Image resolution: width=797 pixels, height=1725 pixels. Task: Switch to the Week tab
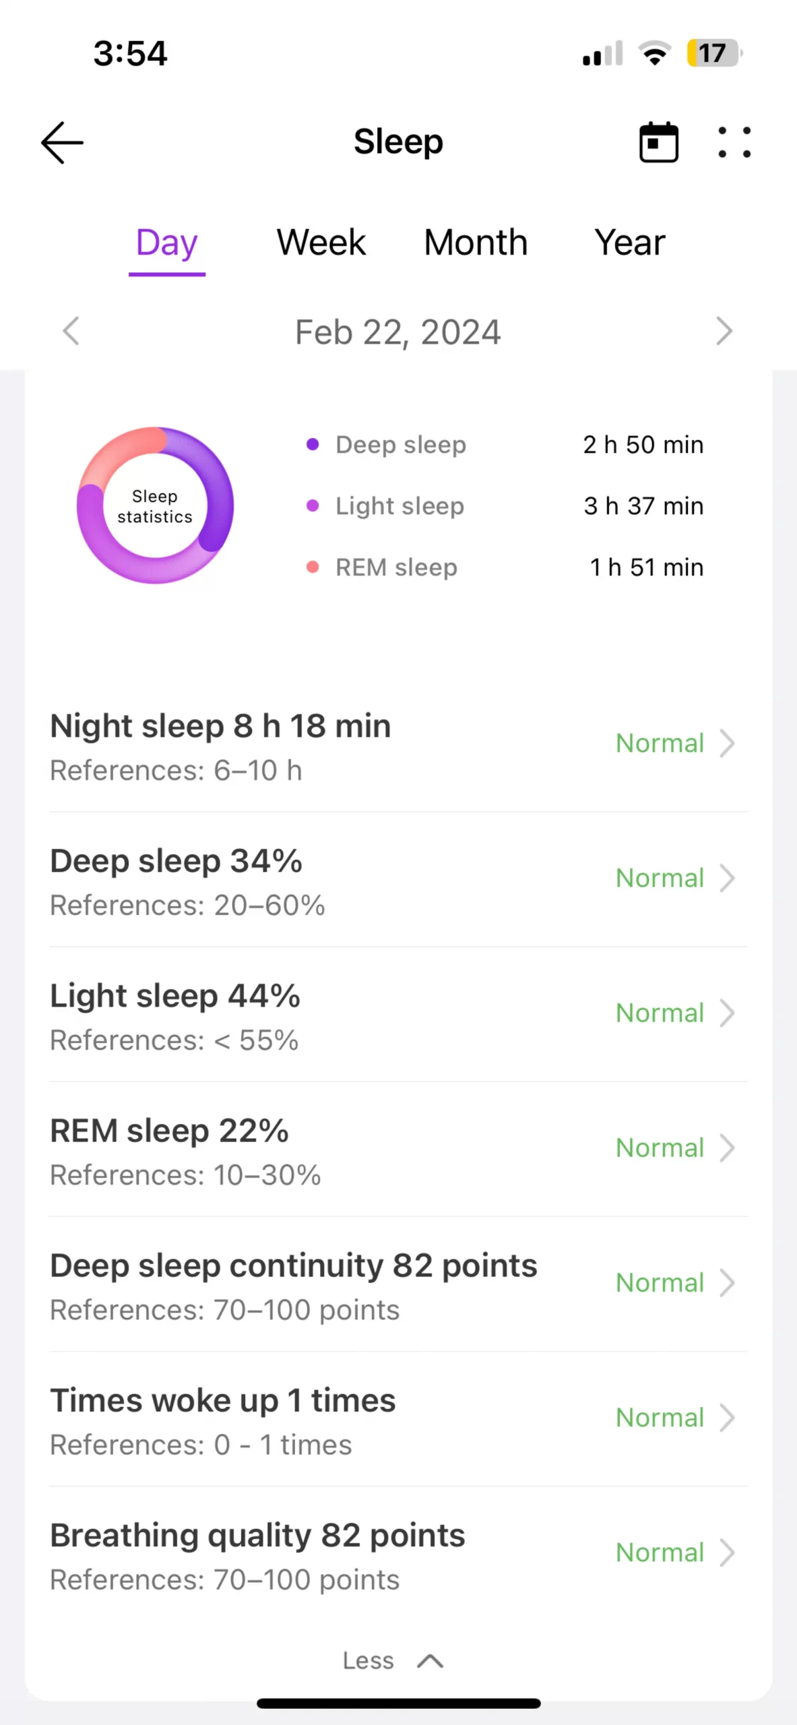(x=321, y=243)
